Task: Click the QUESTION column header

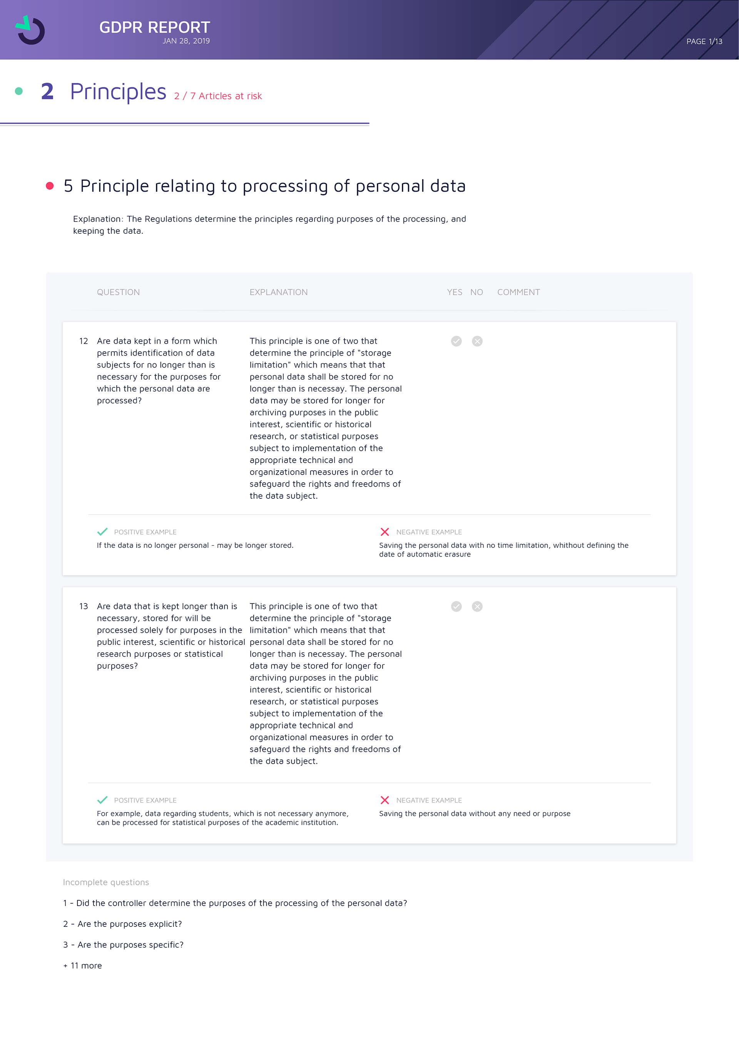Action: point(118,292)
